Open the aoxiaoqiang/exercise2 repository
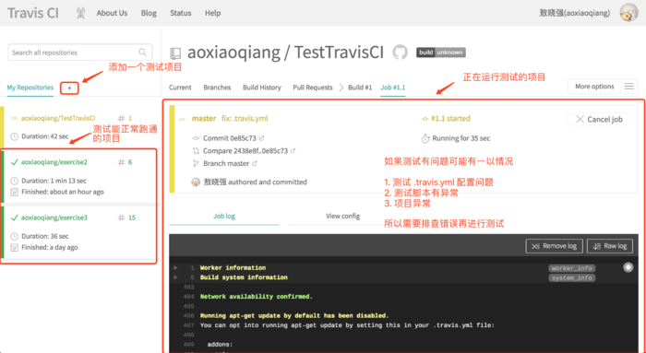Screen dimensions: 646x353 coord(54,162)
